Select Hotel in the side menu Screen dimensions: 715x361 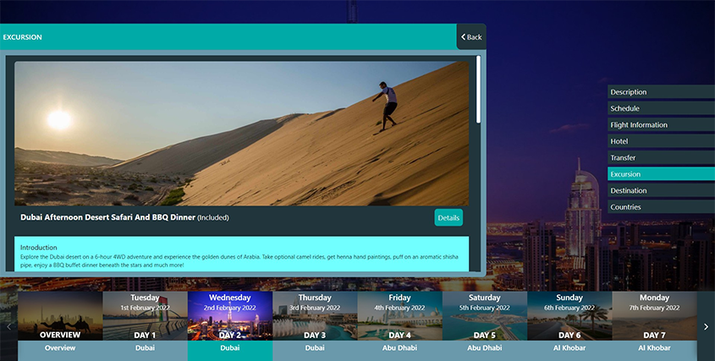pos(660,141)
